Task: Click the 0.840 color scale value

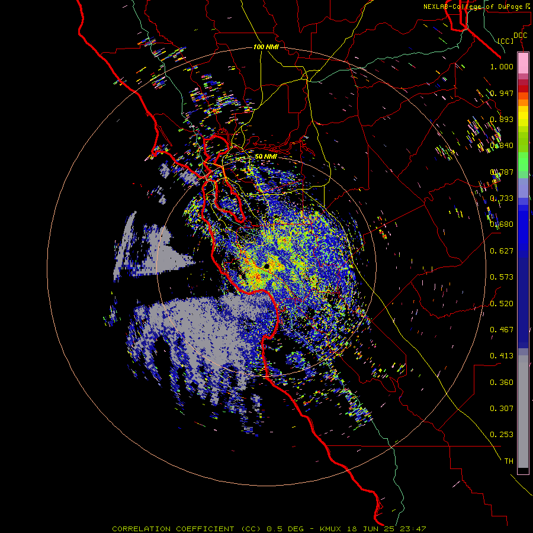Action: [x=502, y=146]
